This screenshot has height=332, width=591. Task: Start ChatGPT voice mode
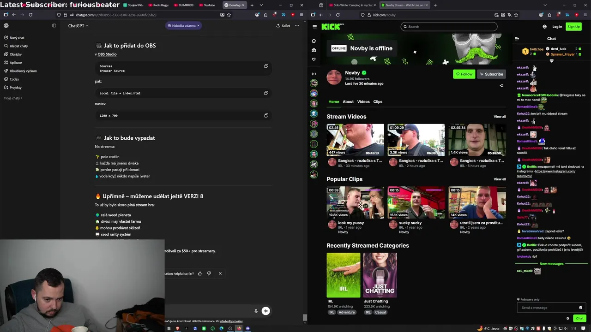click(265, 311)
